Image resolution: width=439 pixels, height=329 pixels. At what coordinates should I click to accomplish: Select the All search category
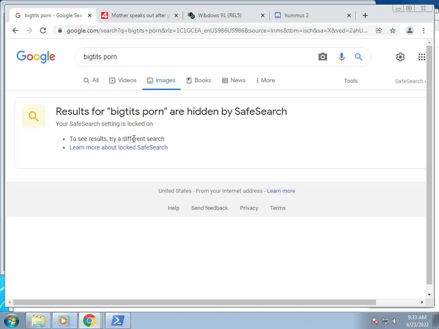click(91, 80)
